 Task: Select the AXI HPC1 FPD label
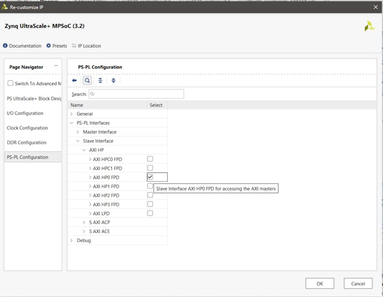coord(108,168)
